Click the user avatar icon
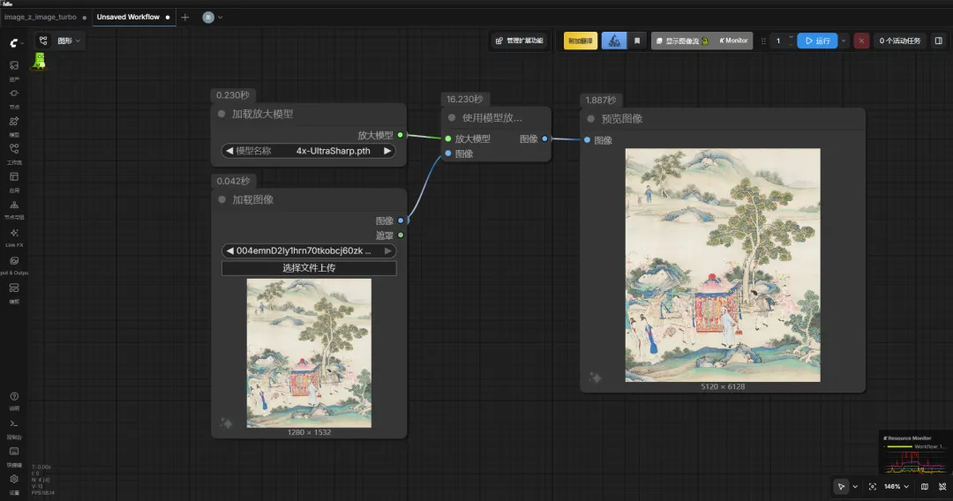The height and width of the screenshot is (501, 953). [x=208, y=17]
